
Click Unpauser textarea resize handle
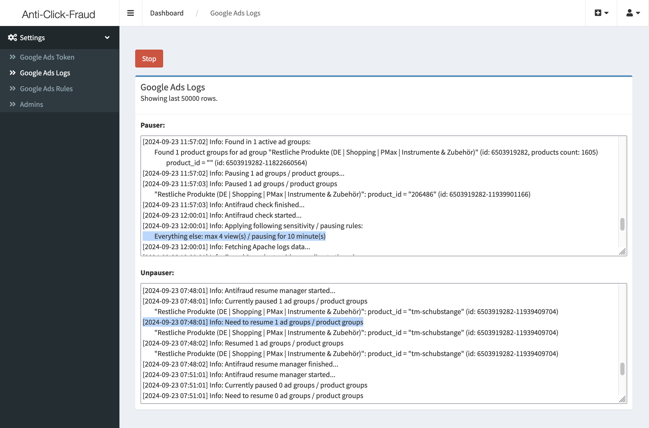(622, 399)
